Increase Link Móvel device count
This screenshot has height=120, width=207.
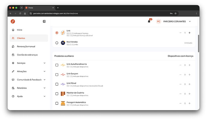pos(189,84)
